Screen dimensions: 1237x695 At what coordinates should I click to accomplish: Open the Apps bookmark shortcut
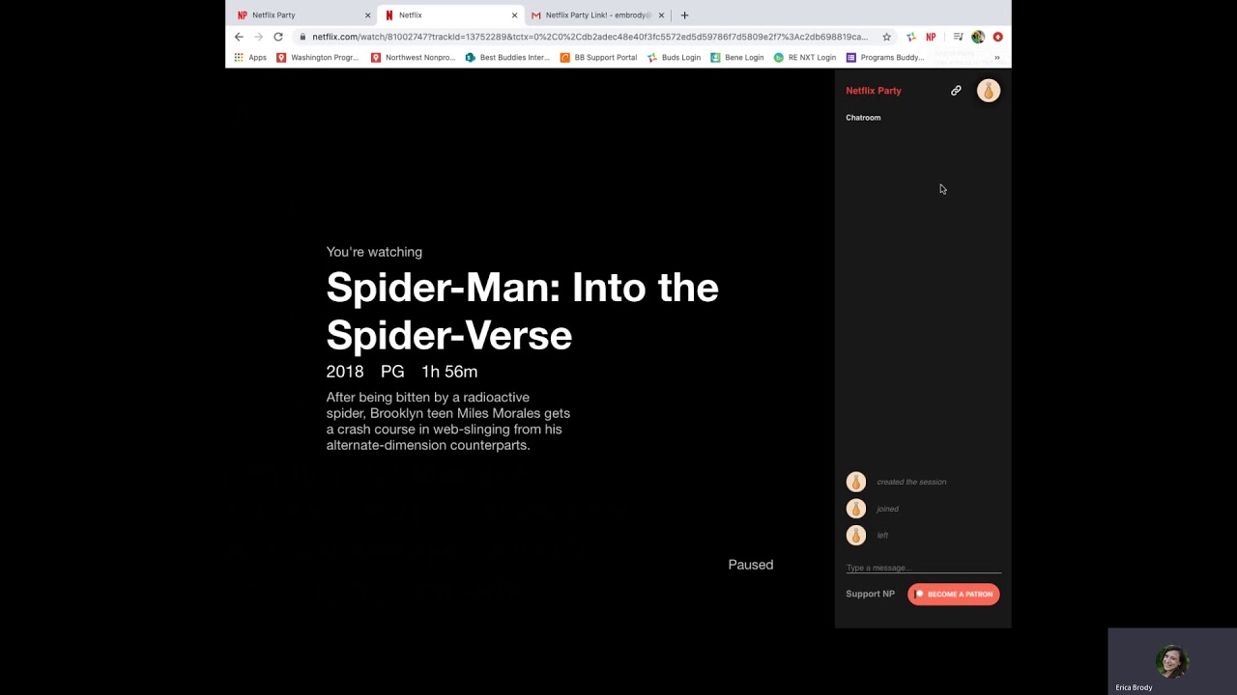[250, 58]
